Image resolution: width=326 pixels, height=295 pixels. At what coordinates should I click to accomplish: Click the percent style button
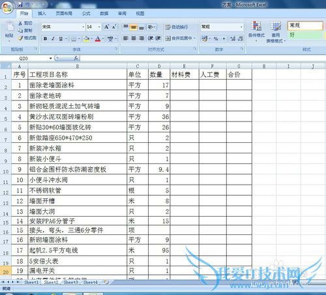tap(216, 39)
